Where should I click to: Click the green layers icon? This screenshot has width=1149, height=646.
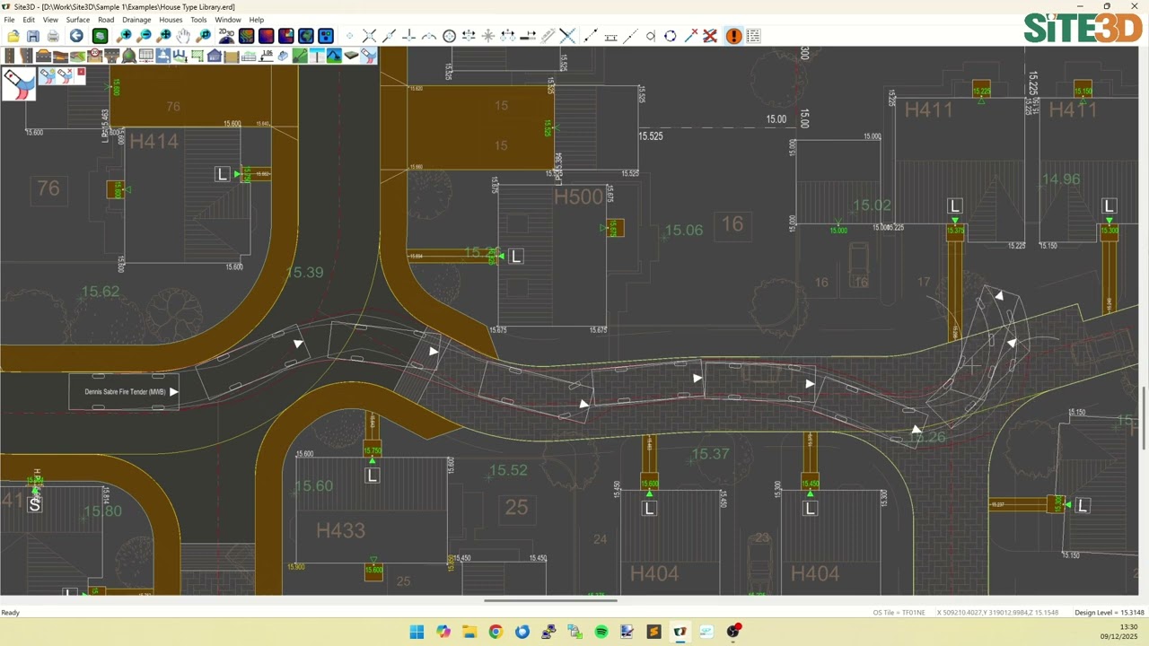(101, 36)
